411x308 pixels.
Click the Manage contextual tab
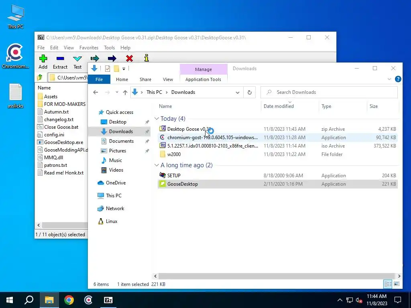point(203,69)
